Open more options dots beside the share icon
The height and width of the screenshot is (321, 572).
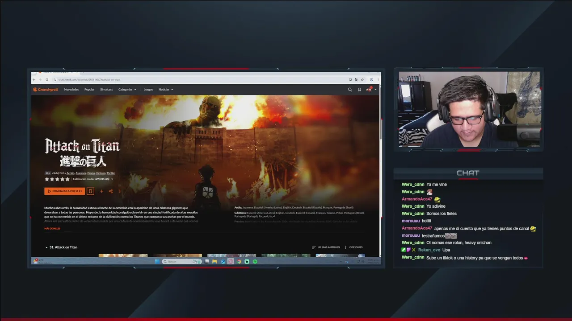tap(119, 191)
